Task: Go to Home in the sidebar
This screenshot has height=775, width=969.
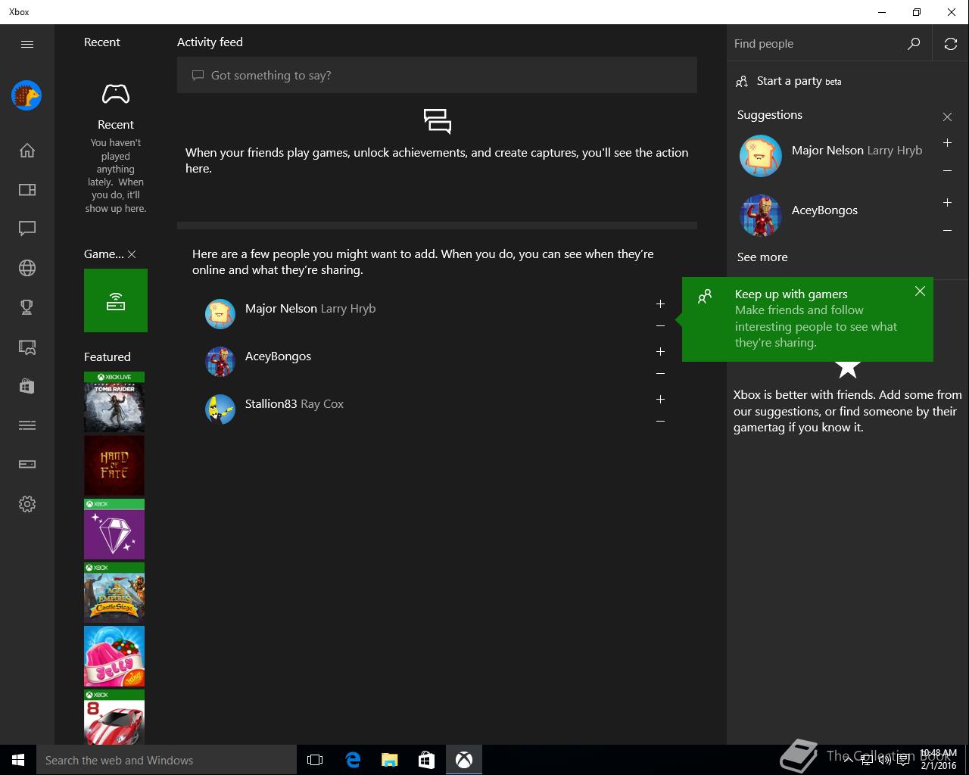Action: tap(27, 150)
